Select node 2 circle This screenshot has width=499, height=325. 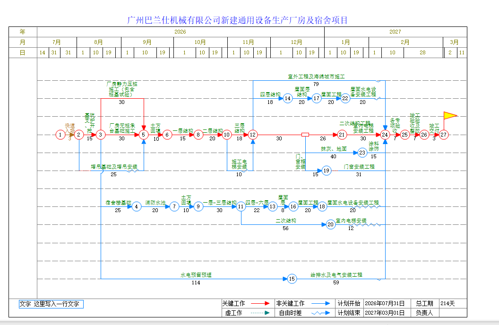[x=78, y=135]
